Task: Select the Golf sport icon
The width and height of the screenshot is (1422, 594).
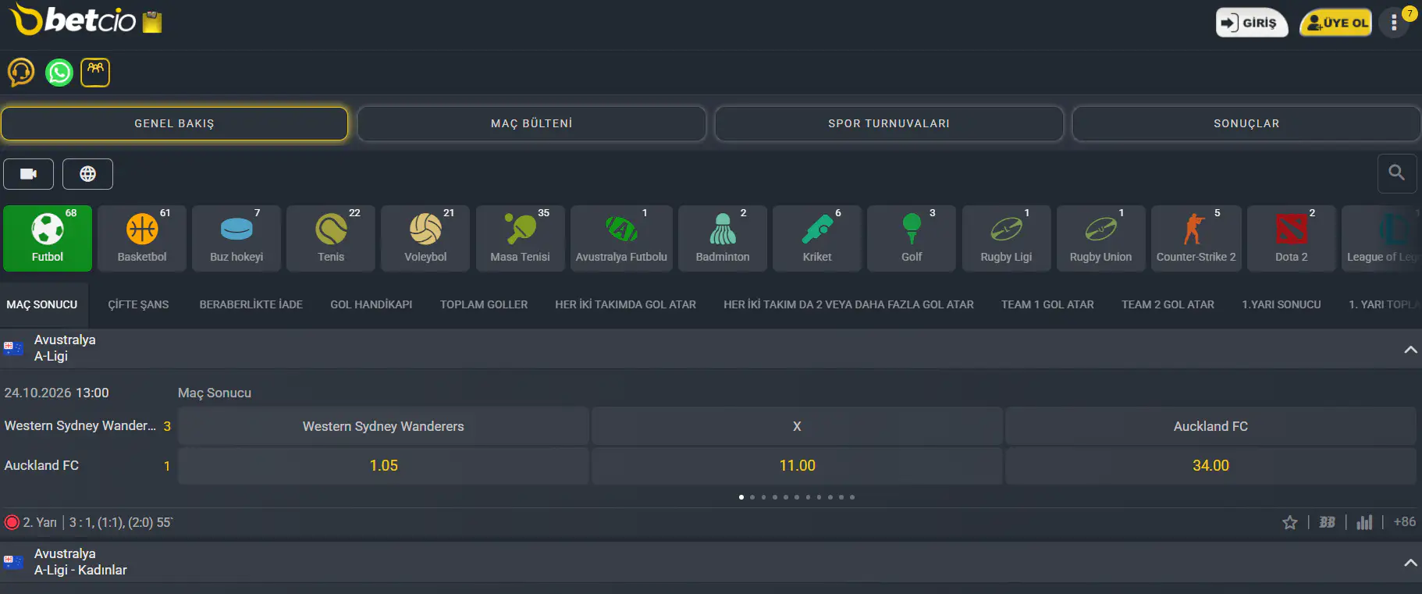Action: 912,238
